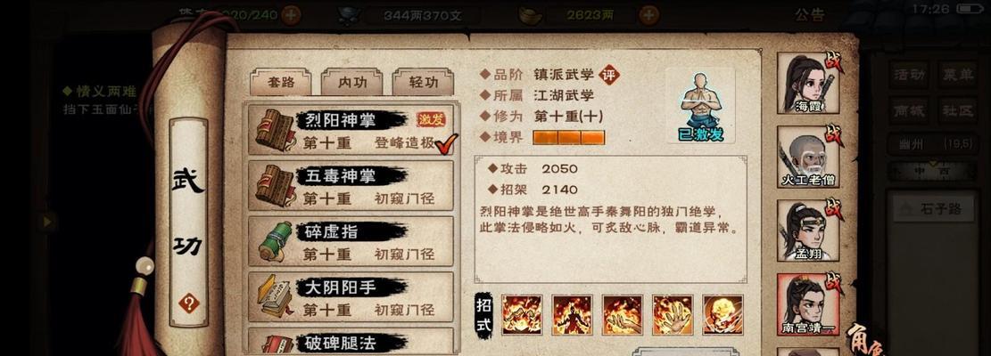
Task: Toggle the 激发 badge on 烈阳神掌
Action: point(431,119)
